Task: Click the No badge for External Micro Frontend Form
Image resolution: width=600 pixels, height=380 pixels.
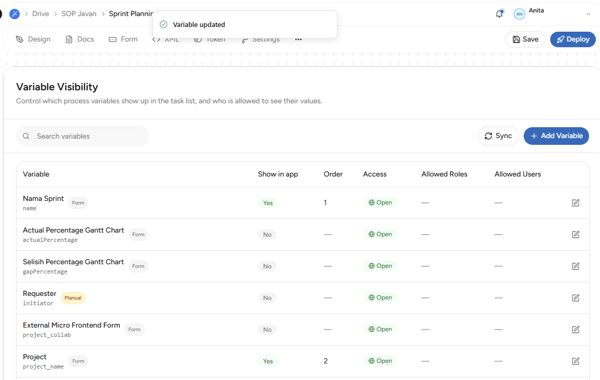Action: 267,330
